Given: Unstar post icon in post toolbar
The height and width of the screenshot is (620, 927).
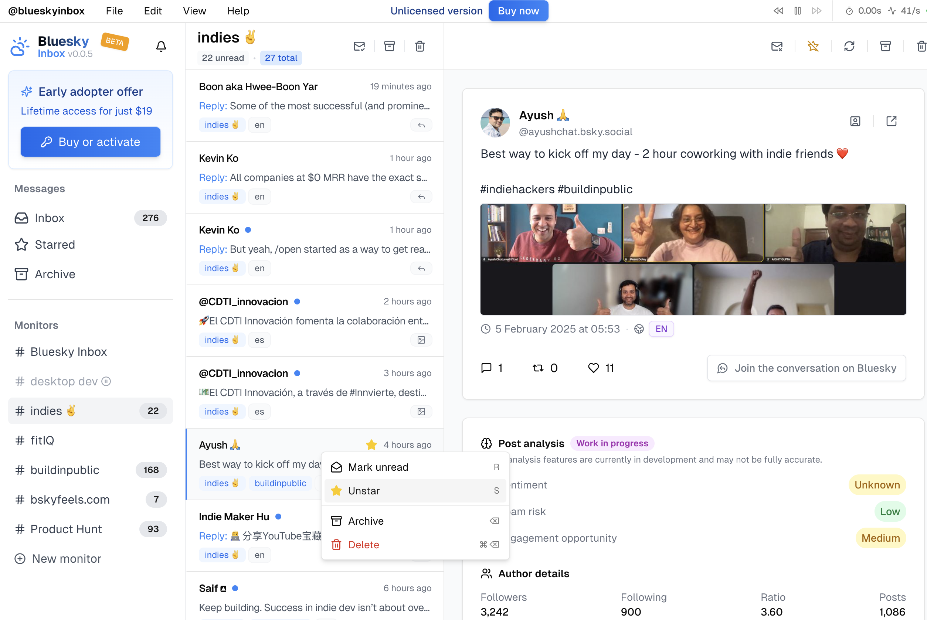Looking at the screenshot, I should click(x=813, y=47).
